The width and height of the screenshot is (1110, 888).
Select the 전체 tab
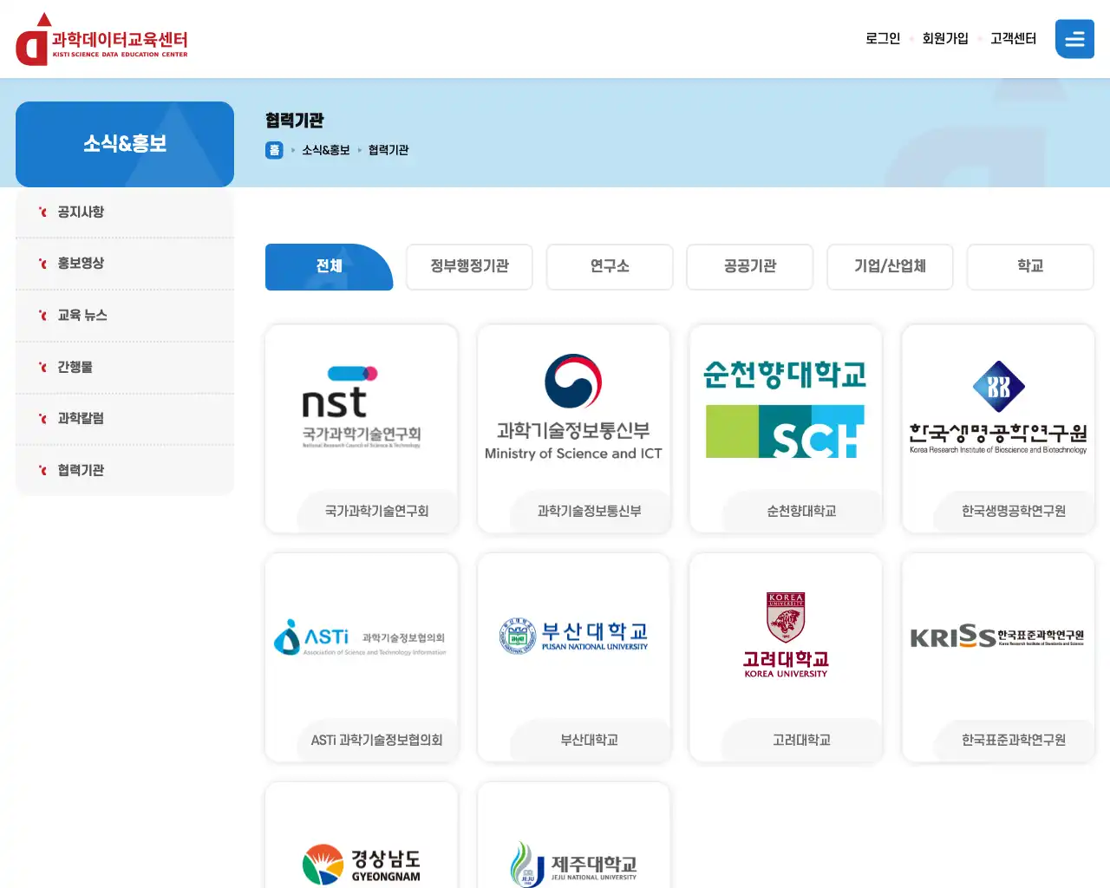(x=330, y=266)
